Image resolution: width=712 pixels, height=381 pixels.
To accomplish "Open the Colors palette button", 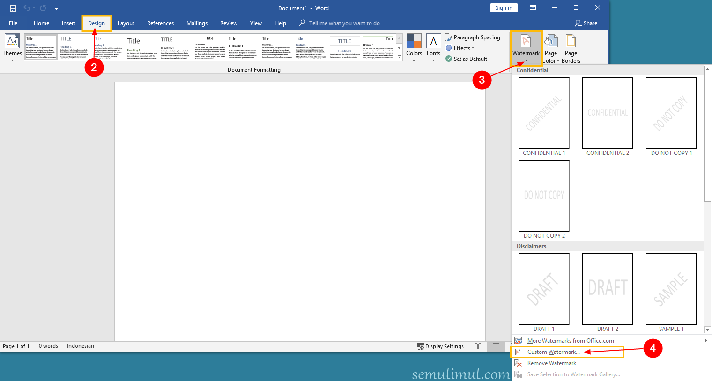I will 414,48.
